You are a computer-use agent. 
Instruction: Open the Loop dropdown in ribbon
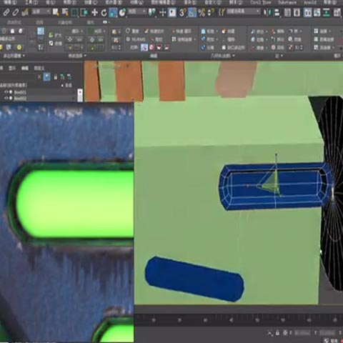77,31
